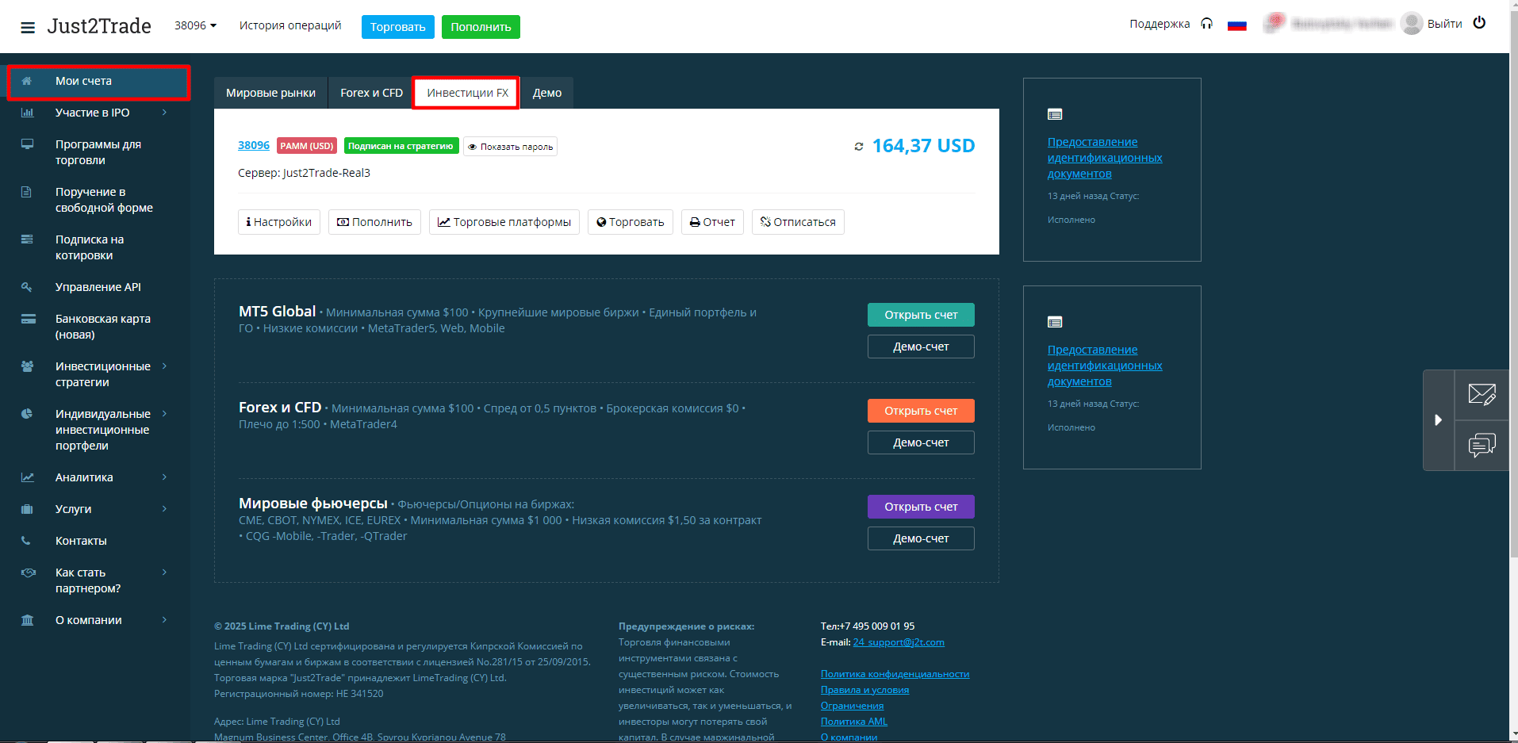Click the Аналитика line chart icon

tap(28, 477)
